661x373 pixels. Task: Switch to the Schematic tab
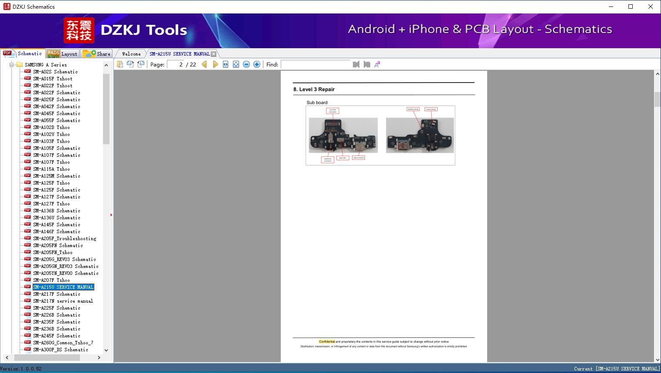[x=23, y=53]
